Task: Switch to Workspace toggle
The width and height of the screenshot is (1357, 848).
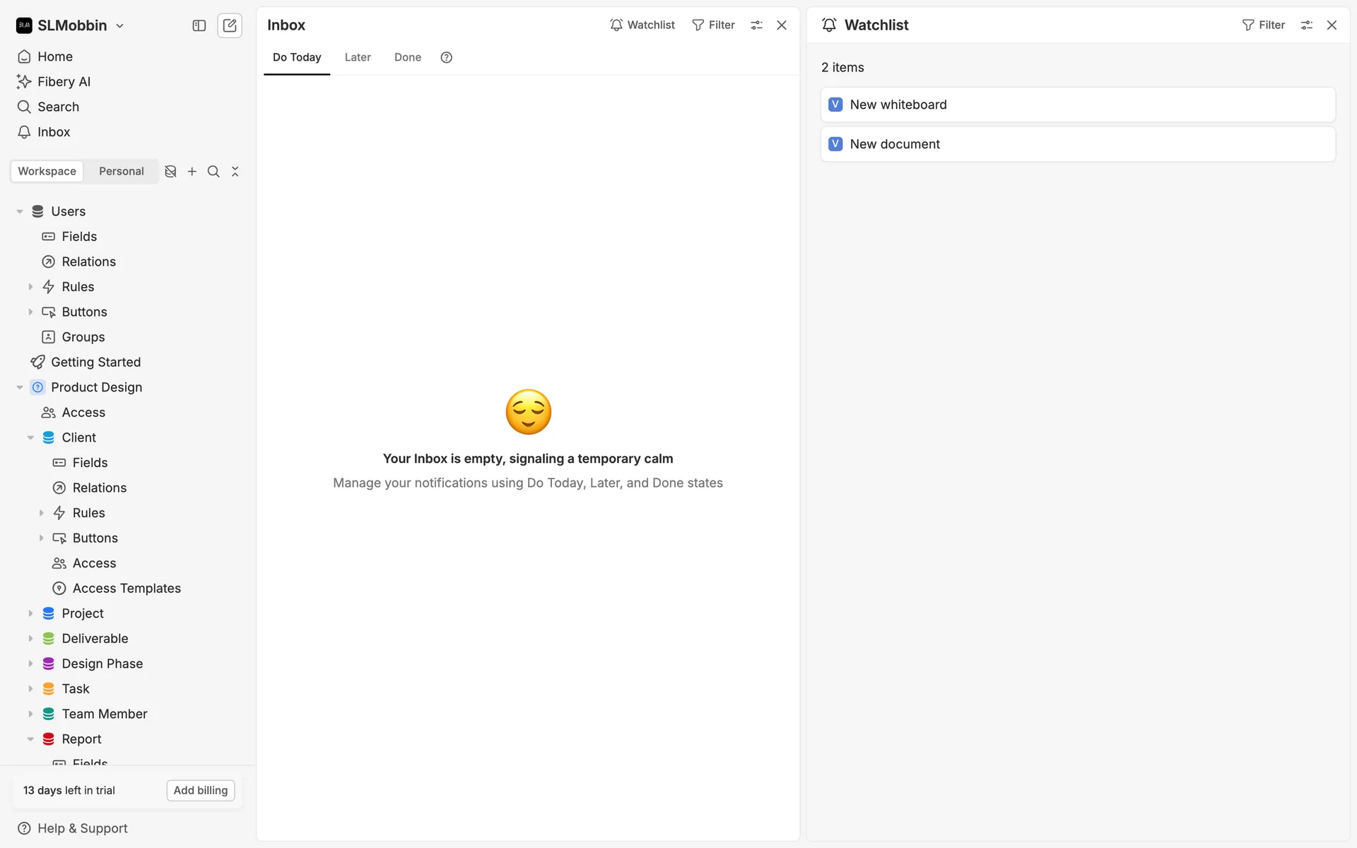Action: (x=47, y=171)
